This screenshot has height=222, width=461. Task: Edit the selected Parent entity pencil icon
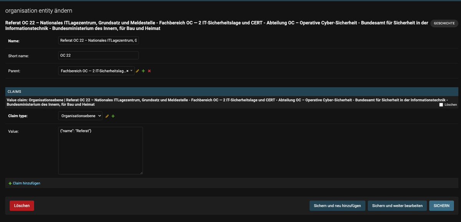coord(138,71)
